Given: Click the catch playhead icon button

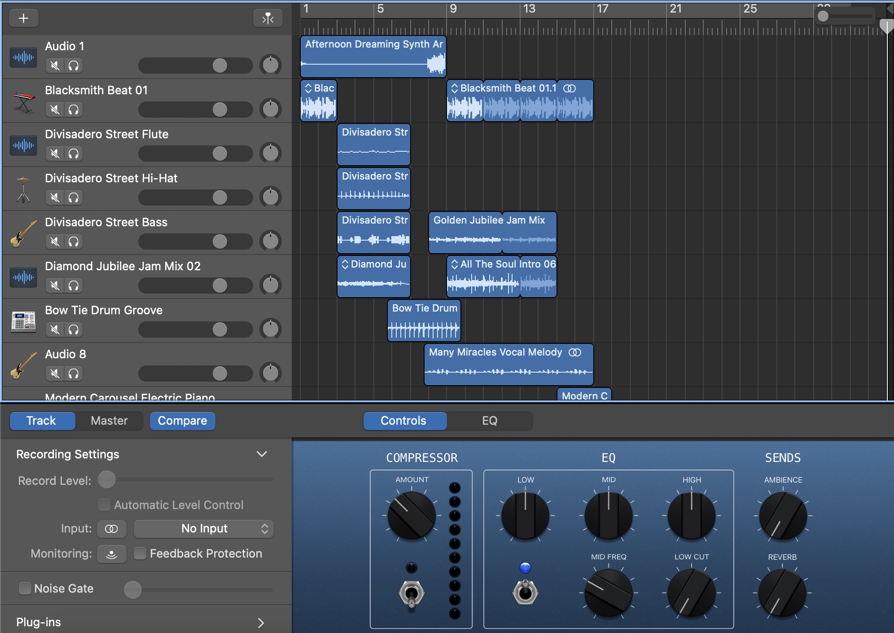Looking at the screenshot, I should [268, 18].
